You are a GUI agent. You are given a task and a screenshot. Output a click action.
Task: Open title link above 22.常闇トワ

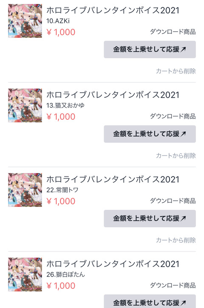pos(113,179)
